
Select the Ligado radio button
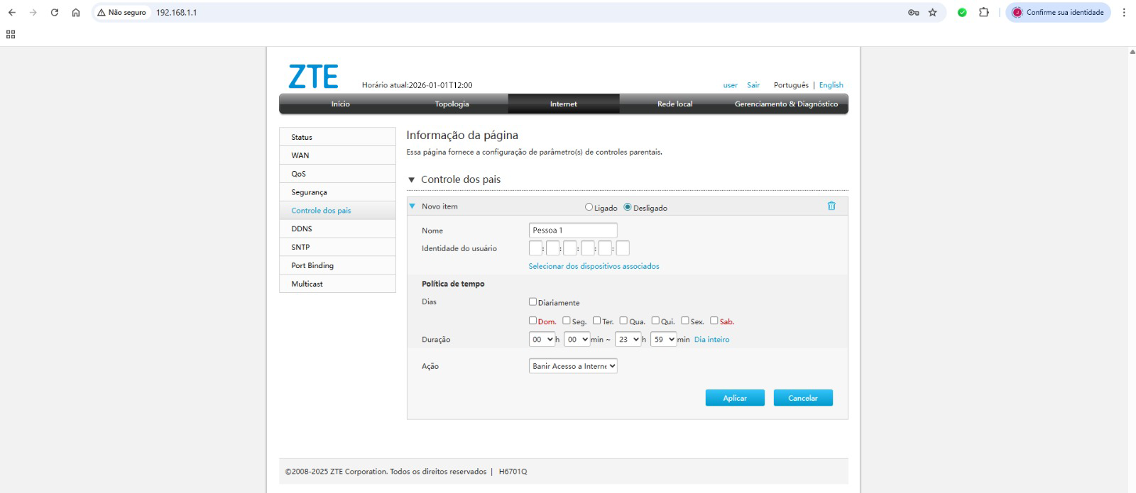tap(589, 207)
